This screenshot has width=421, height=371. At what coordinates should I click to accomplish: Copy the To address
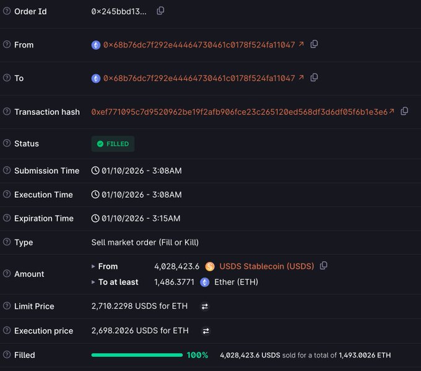pos(314,78)
